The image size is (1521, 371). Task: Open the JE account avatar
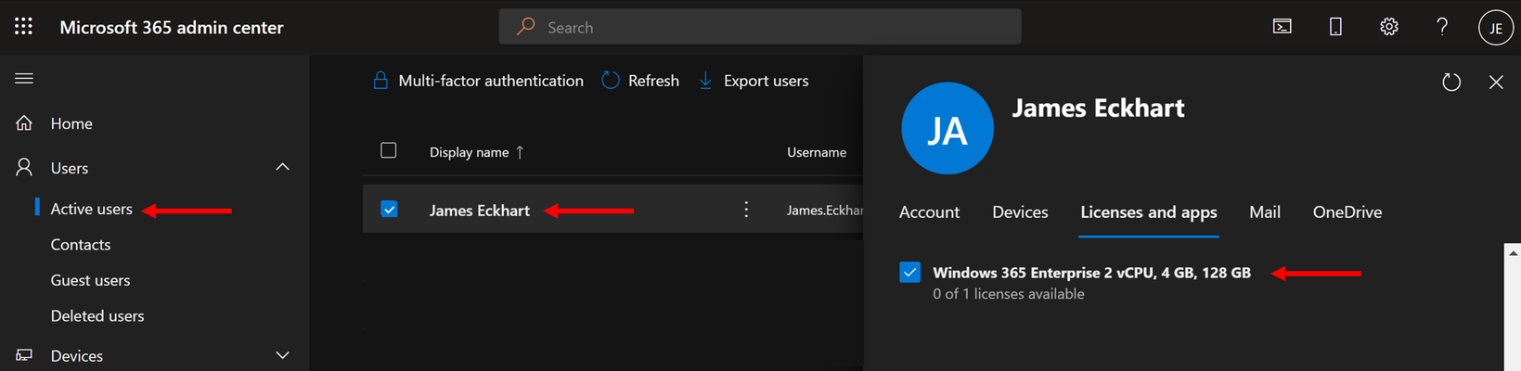[x=1495, y=28]
